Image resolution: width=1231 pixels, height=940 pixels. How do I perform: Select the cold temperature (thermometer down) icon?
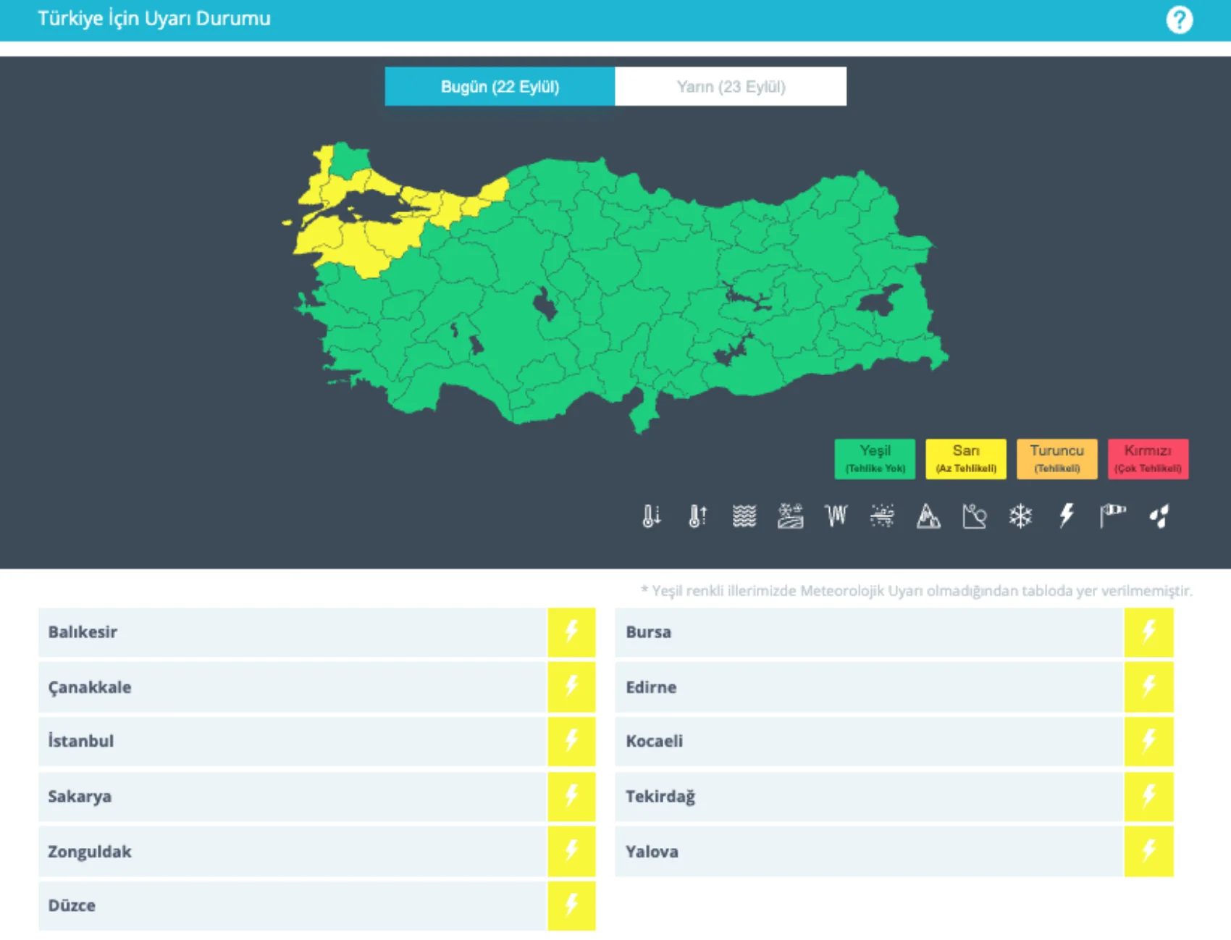point(651,516)
